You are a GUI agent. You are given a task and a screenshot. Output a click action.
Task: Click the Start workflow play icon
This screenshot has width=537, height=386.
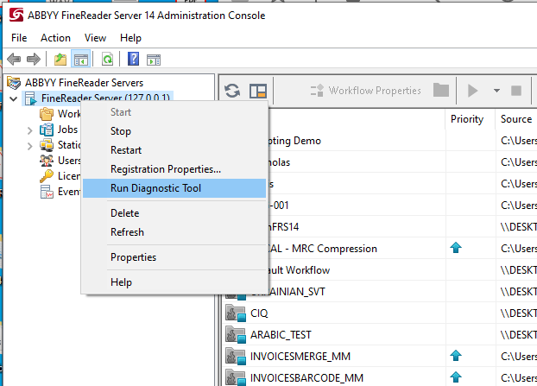coord(472,91)
